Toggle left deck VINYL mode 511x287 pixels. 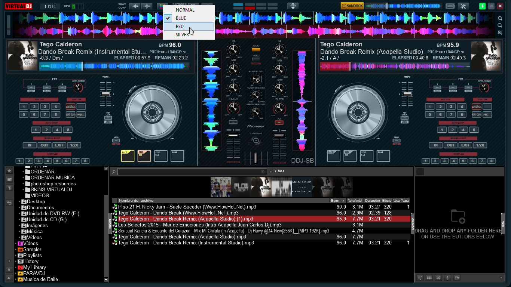(x=116, y=141)
